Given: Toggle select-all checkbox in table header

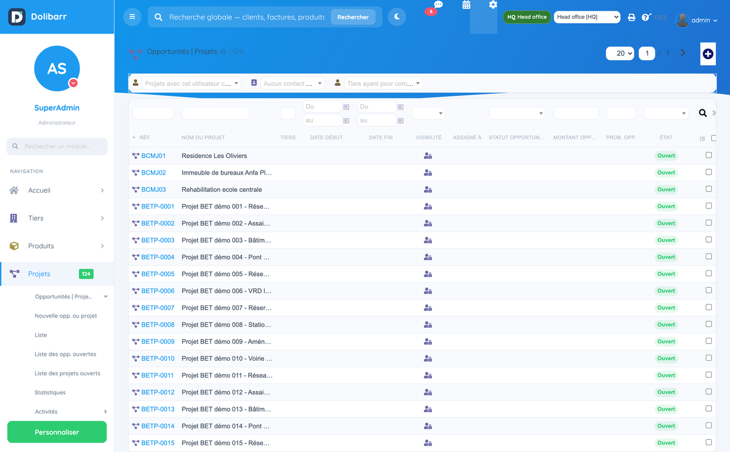Looking at the screenshot, I should click(x=714, y=138).
